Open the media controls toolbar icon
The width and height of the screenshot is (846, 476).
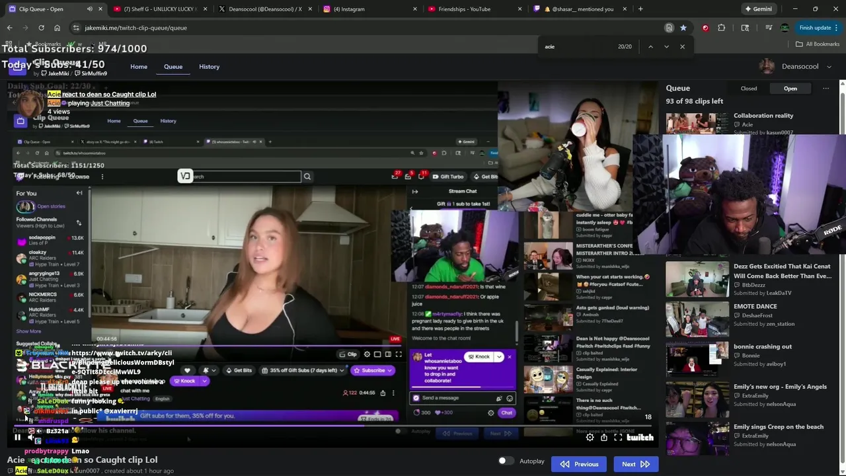coord(769,28)
